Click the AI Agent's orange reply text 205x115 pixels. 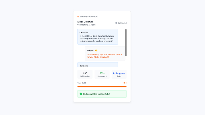tap(104, 56)
